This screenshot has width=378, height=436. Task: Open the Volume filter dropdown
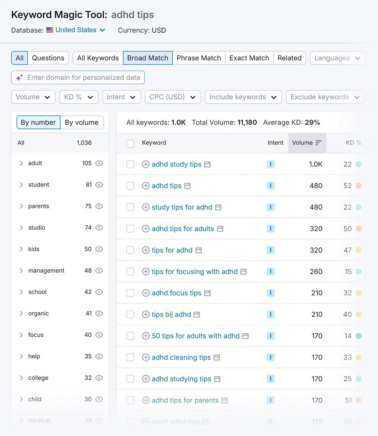tap(33, 97)
